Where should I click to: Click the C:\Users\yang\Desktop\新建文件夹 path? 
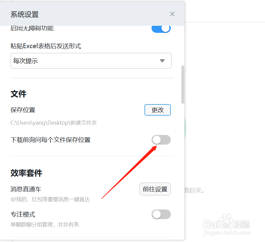click(x=54, y=123)
